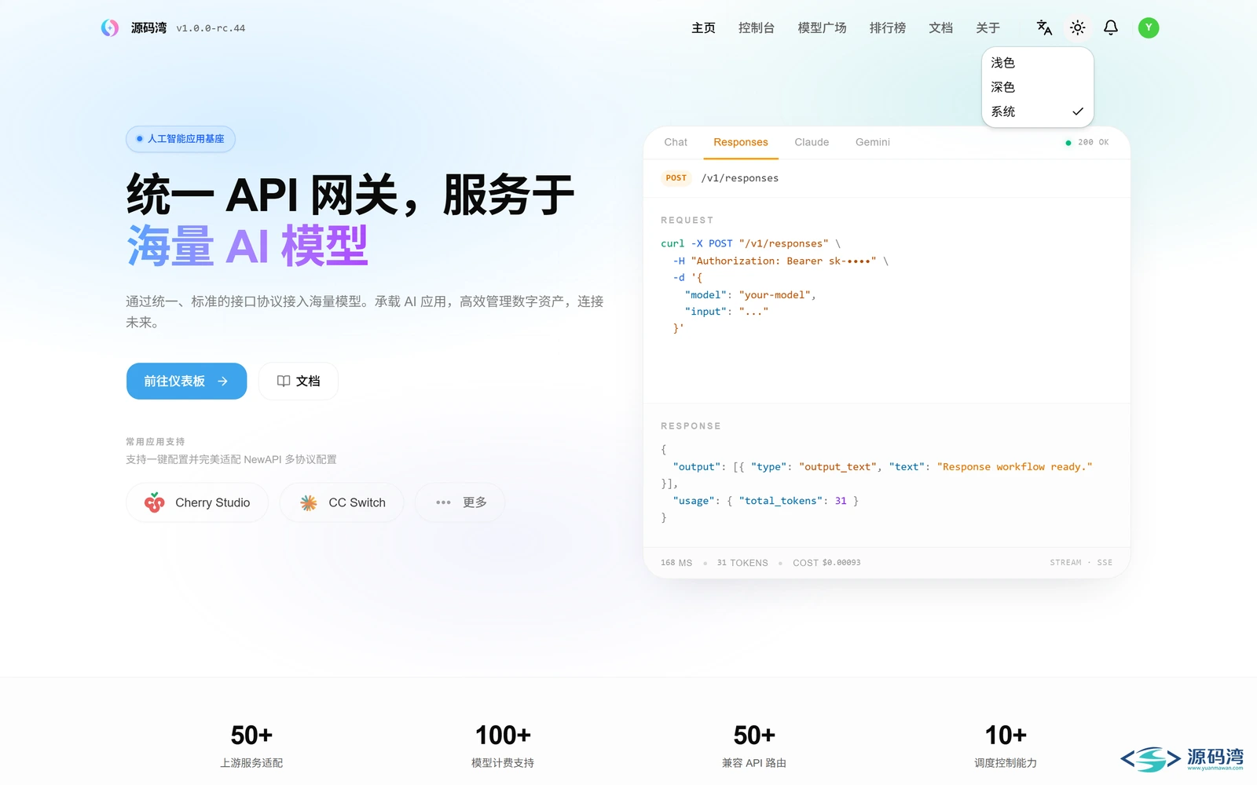Click the arrow on 前往仪表板 button
The image size is (1257, 785).
(x=222, y=381)
